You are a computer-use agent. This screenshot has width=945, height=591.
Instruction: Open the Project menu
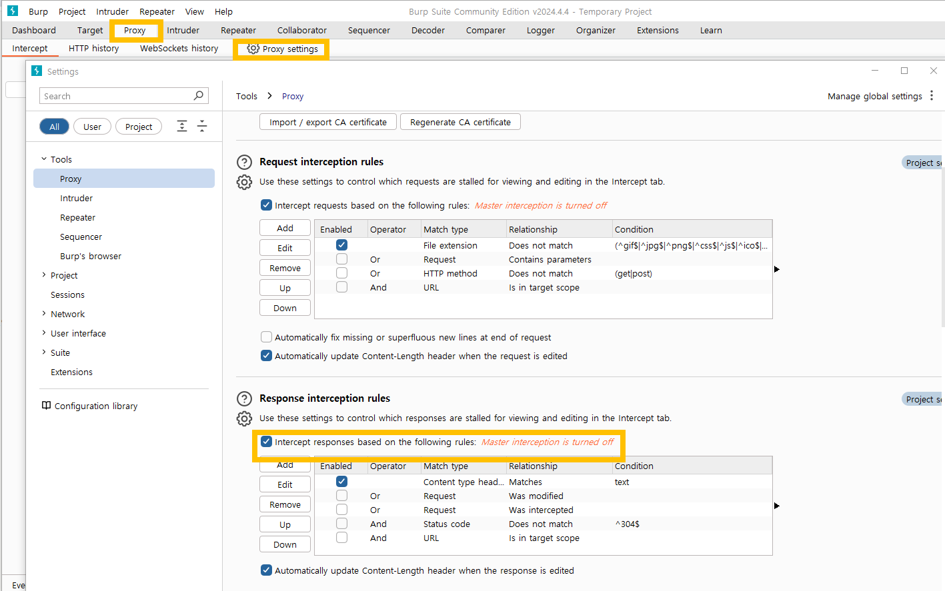[x=72, y=11]
